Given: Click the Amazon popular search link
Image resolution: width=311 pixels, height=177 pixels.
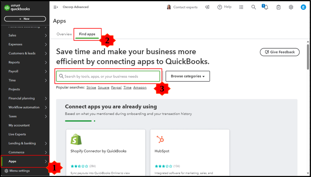Looking at the screenshot, I should (140, 87).
